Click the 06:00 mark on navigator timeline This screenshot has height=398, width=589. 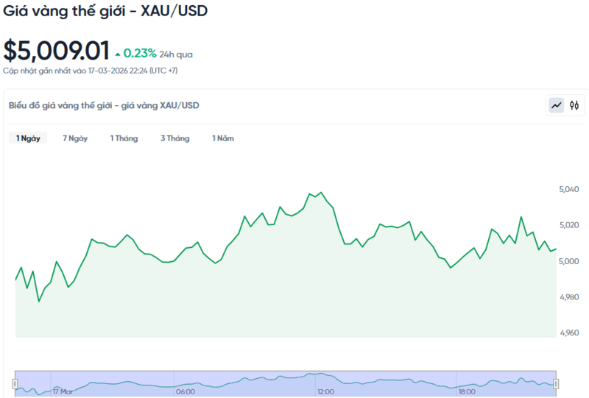(x=186, y=392)
